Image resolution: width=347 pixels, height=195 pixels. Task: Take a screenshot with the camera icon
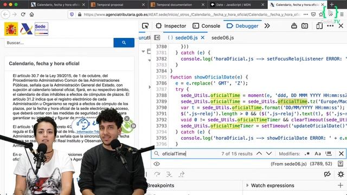[x=305, y=26]
